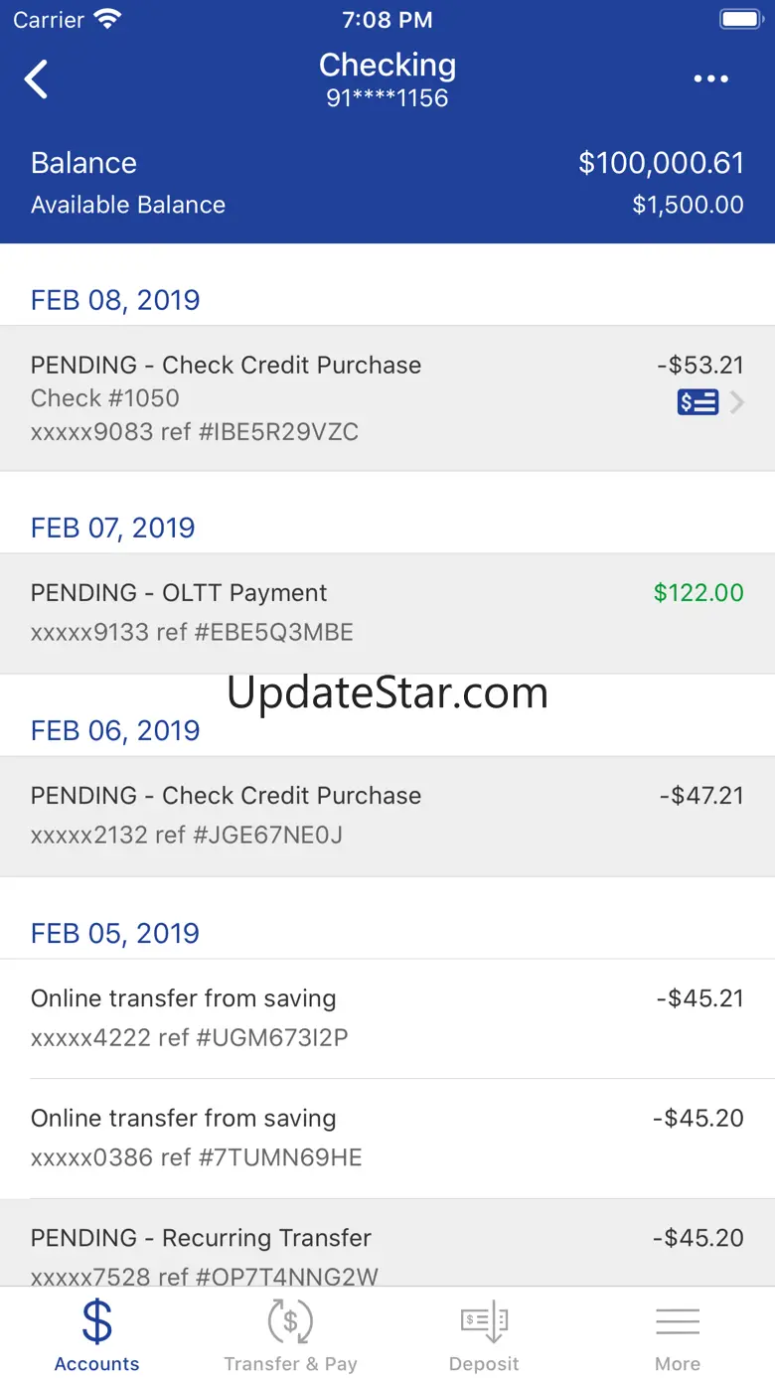Select Online transfer ref #UGM673I2P

(x=387, y=1017)
